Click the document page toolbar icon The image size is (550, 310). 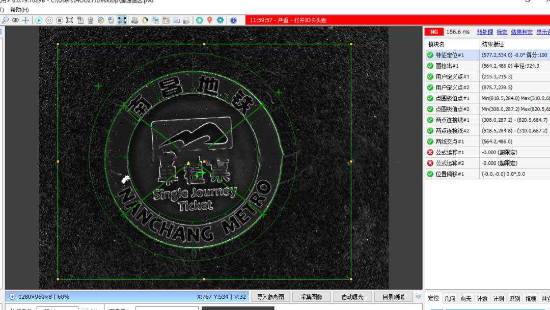(x=80, y=20)
